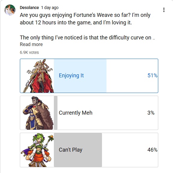Click the blue Enjoying It progress bar
The height and width of the screenshot is (173, 173).
tap(80, 76)
